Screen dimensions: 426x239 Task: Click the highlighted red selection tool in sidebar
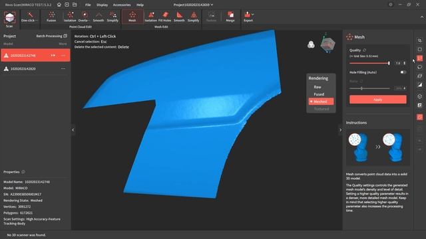(x=420, y=58)
